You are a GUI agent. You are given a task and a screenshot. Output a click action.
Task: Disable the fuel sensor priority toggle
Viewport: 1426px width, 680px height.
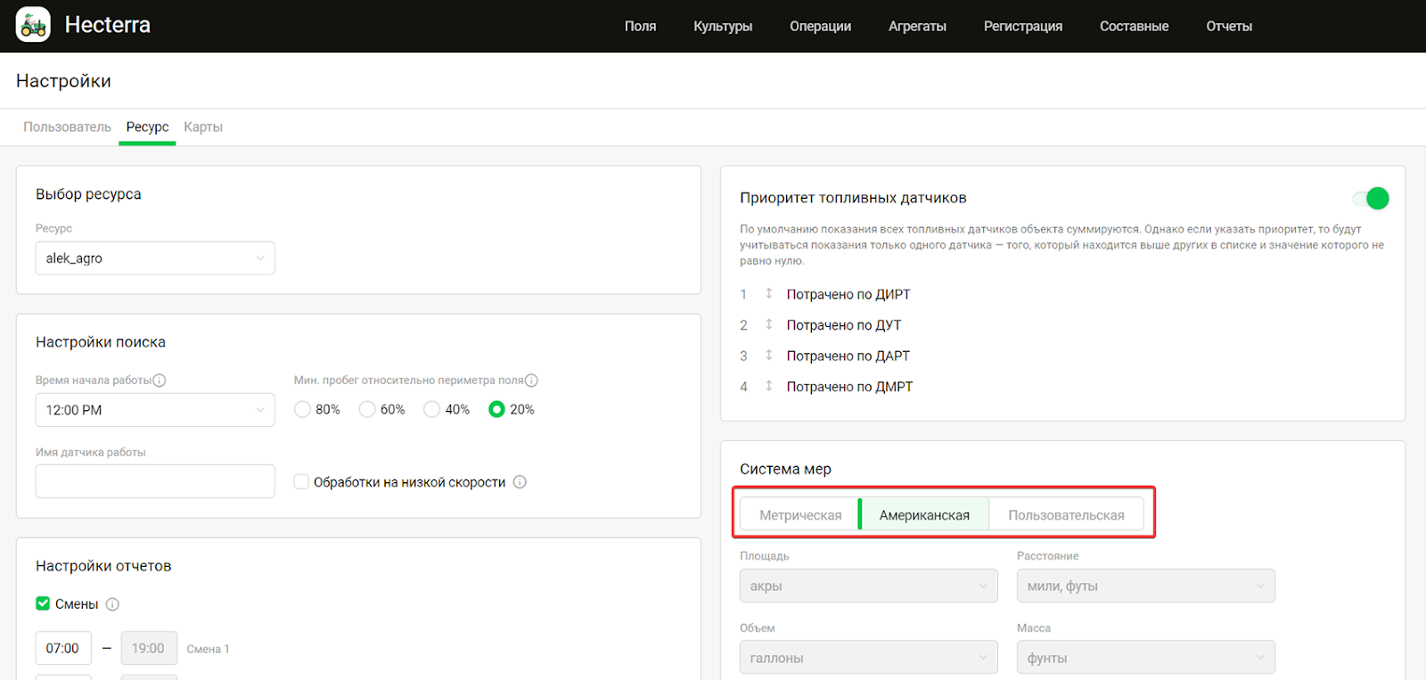(1370, 199)
